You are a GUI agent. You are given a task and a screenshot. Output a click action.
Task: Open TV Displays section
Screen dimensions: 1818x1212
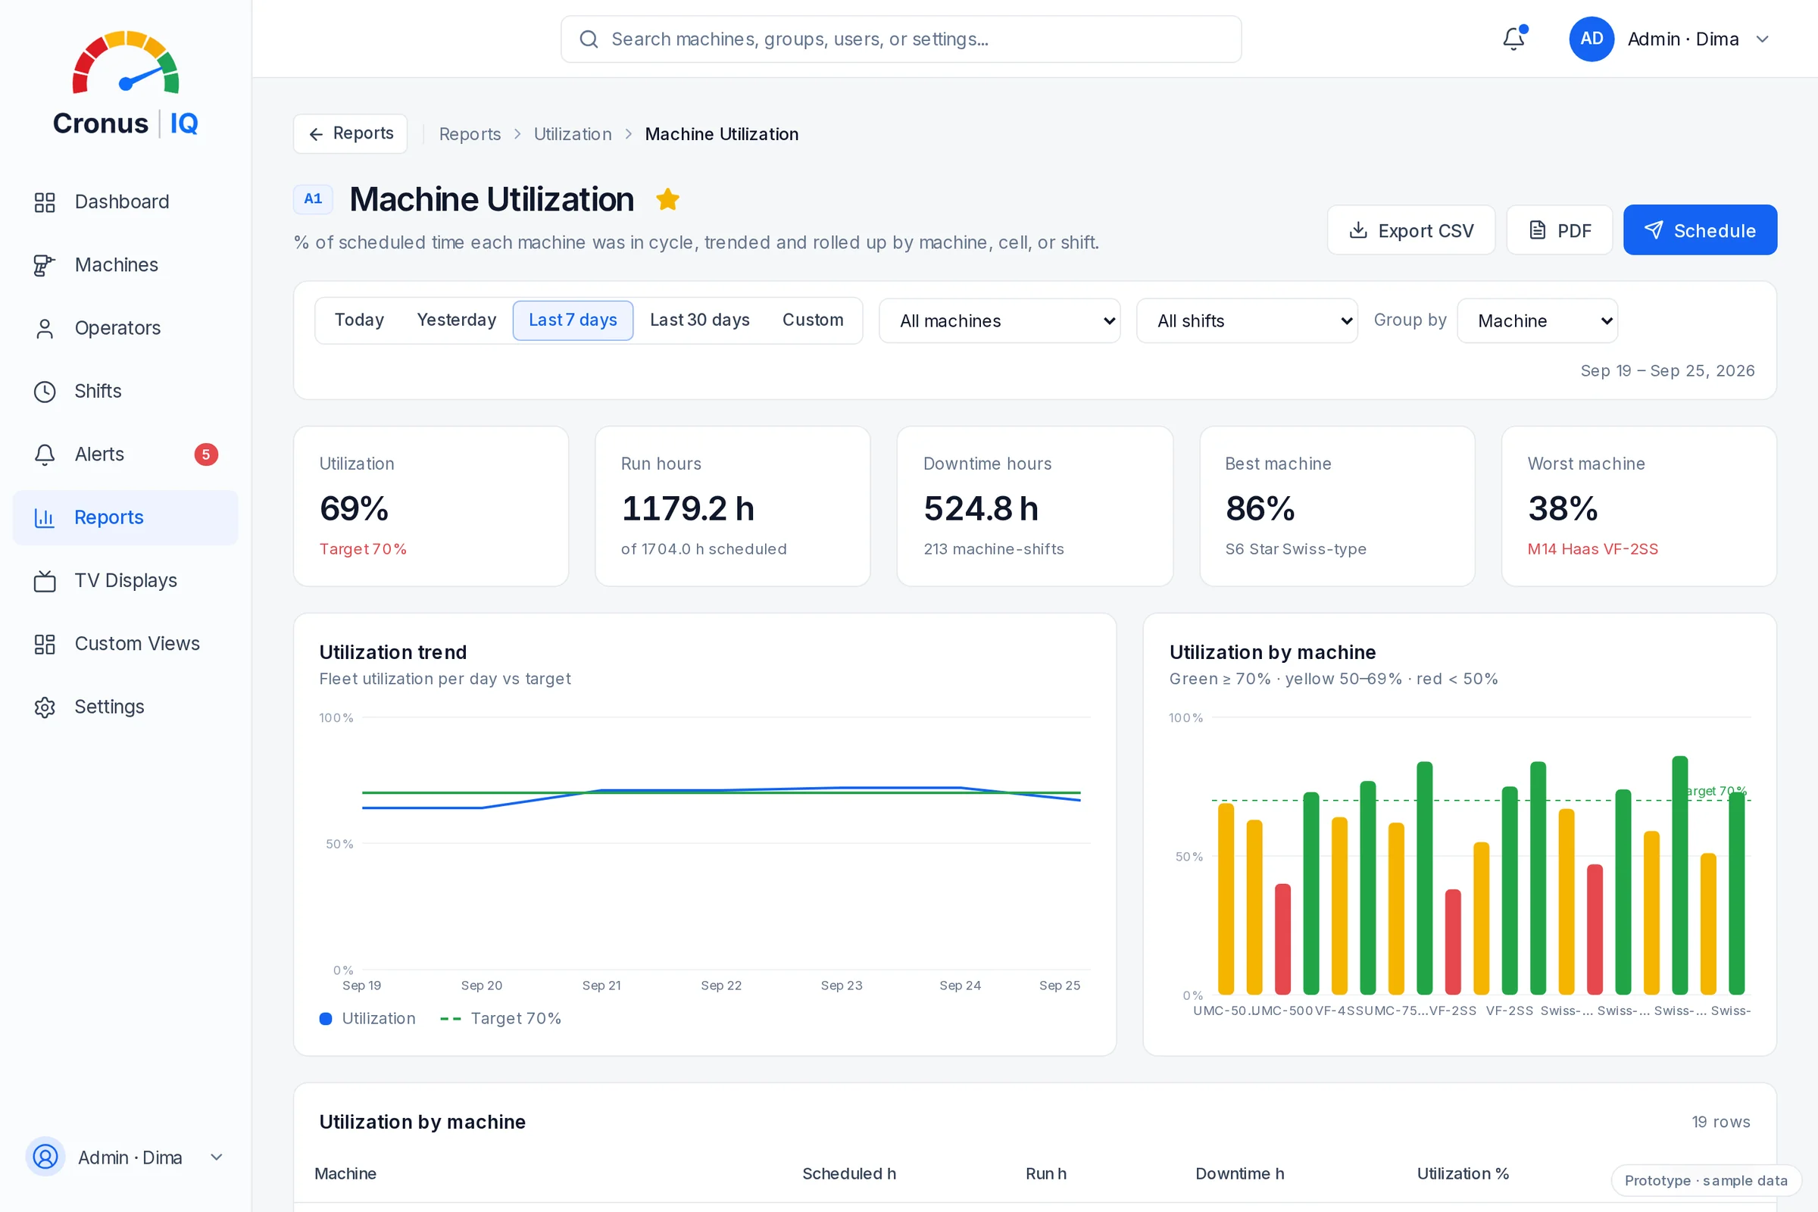coord(125,580)
